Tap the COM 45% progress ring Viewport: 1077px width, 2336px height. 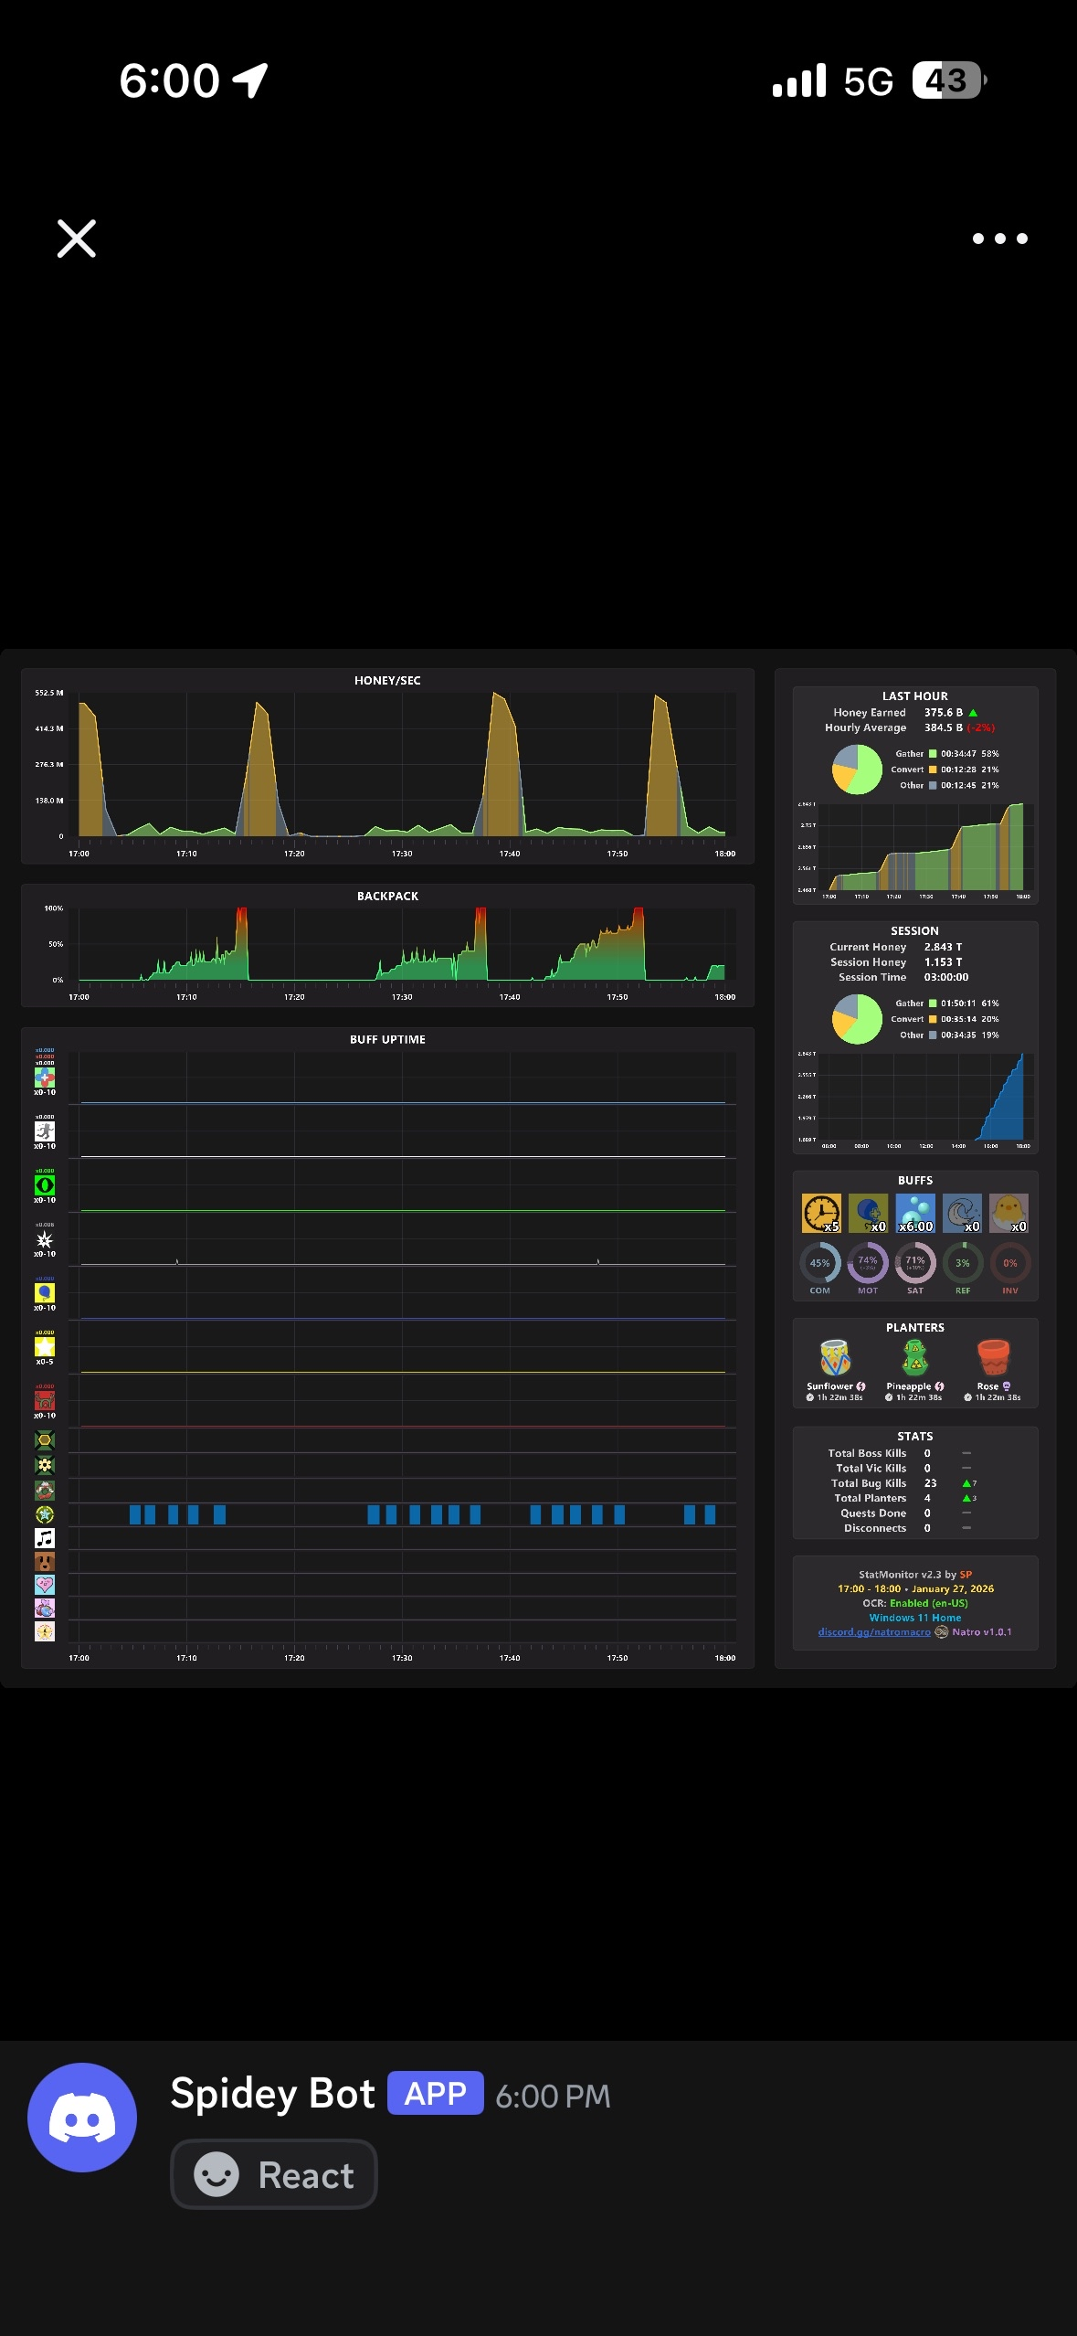(x=820, y=1263)
